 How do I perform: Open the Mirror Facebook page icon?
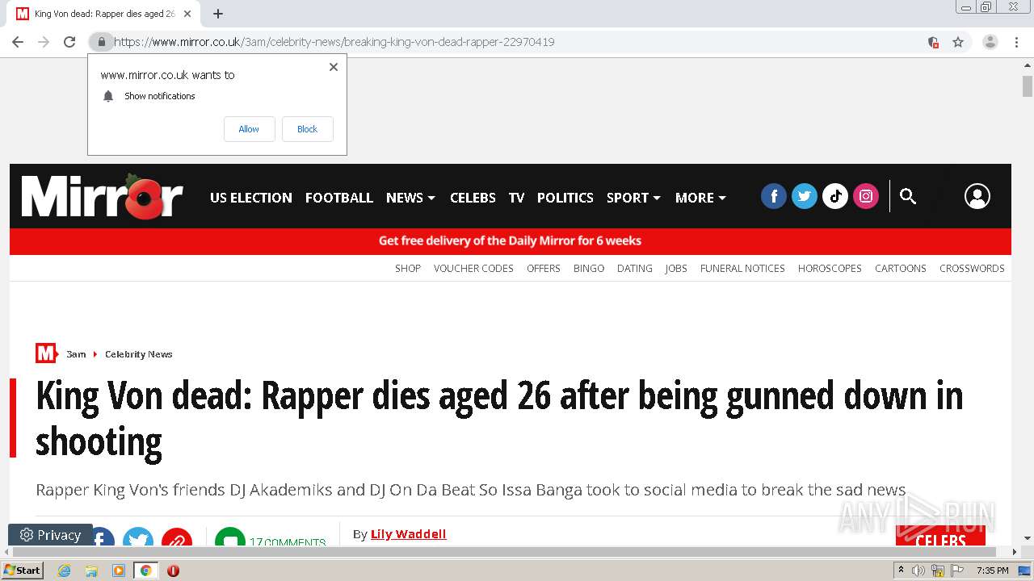click(x=773, y=196)
